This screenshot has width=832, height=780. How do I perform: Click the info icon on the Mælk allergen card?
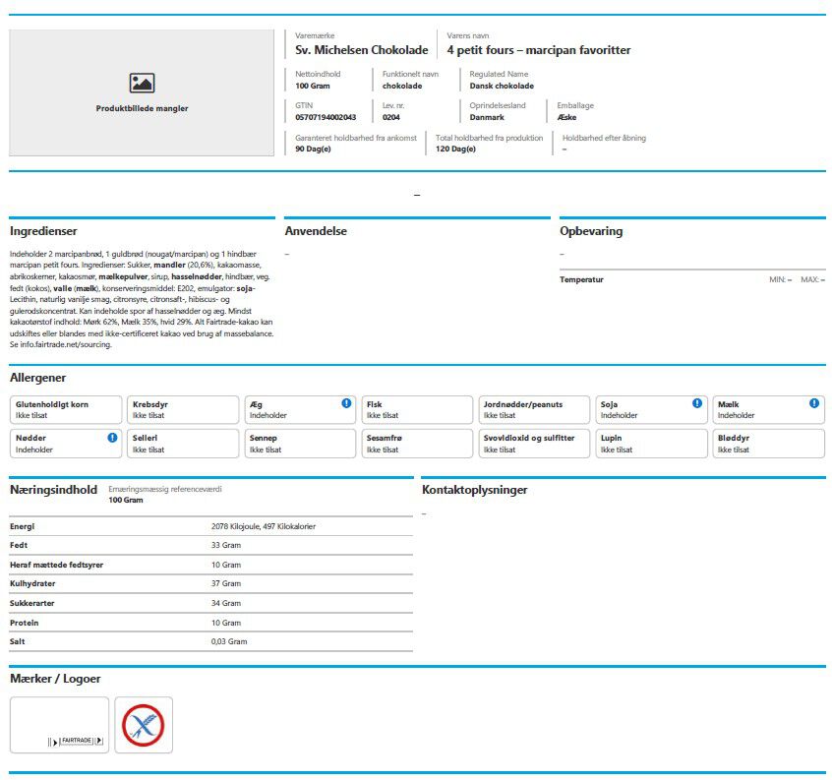click(x=814, y=403)
